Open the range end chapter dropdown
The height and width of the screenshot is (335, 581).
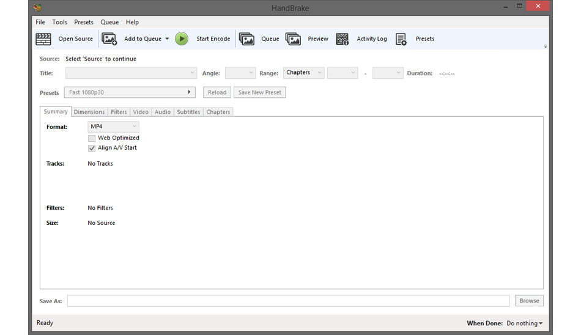tap(388, 73)
